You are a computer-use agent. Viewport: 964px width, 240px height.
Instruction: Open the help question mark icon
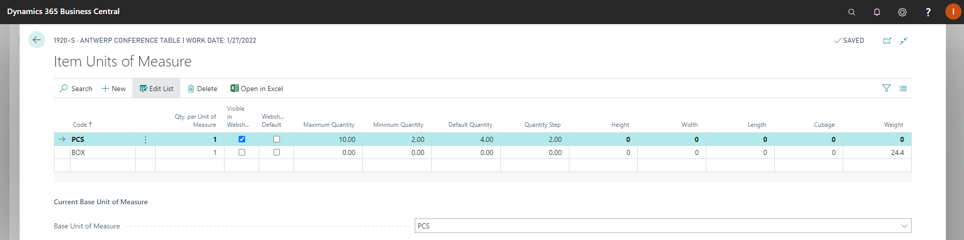[928, 12]
